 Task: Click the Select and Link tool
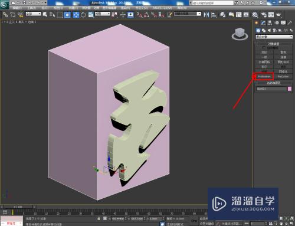click(x=5, y=15)
